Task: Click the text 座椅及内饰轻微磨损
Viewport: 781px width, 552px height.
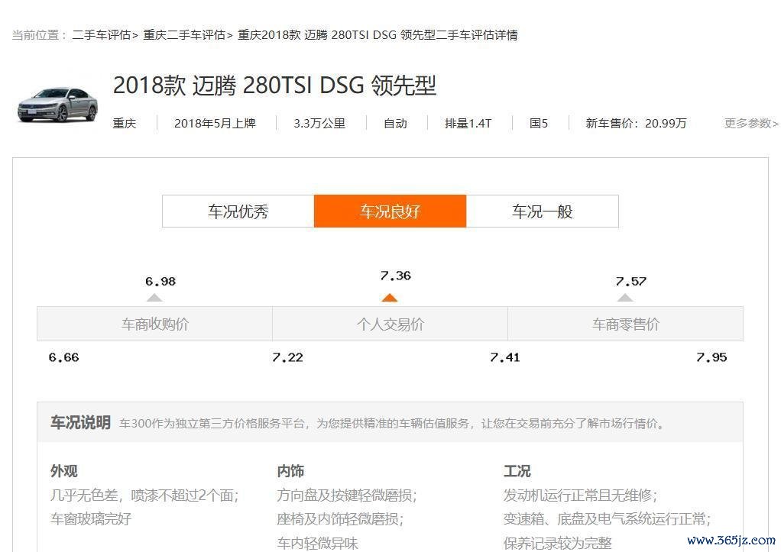Action: tap(340, 518)
